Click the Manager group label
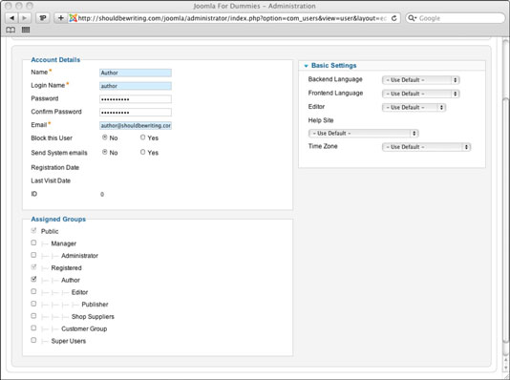 [63, 243]
